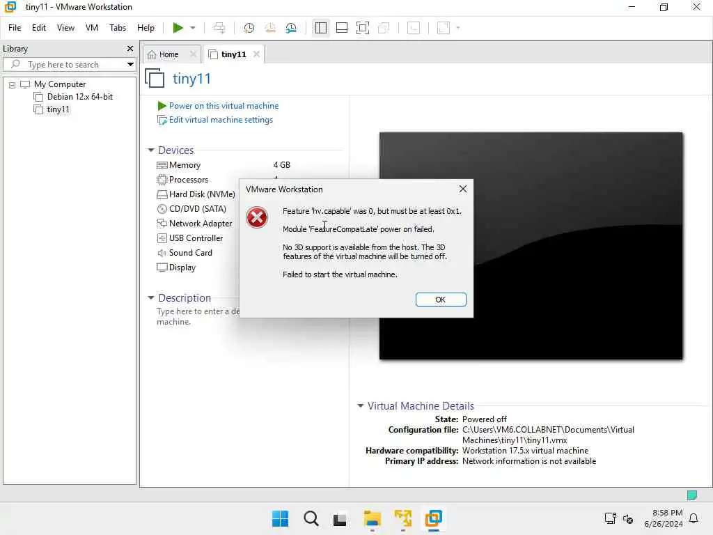Click the stretch guest toolbar icon

444,28
